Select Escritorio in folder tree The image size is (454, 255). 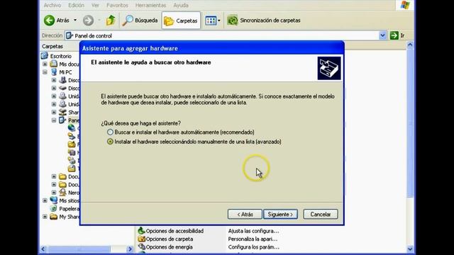click(60, 56)
